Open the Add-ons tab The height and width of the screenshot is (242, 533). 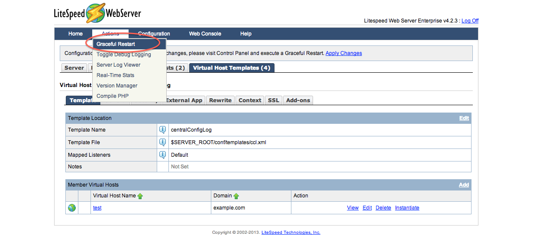click(x=298, y=100)
